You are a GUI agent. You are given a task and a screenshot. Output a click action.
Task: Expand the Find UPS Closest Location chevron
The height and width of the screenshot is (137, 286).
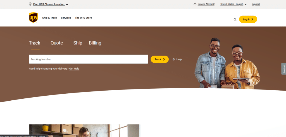tap(67, 4)
